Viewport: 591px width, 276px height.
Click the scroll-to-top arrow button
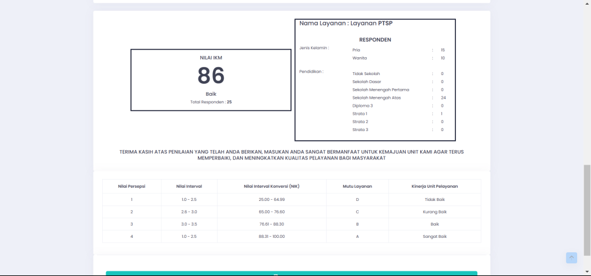click(x=571, y=258)
